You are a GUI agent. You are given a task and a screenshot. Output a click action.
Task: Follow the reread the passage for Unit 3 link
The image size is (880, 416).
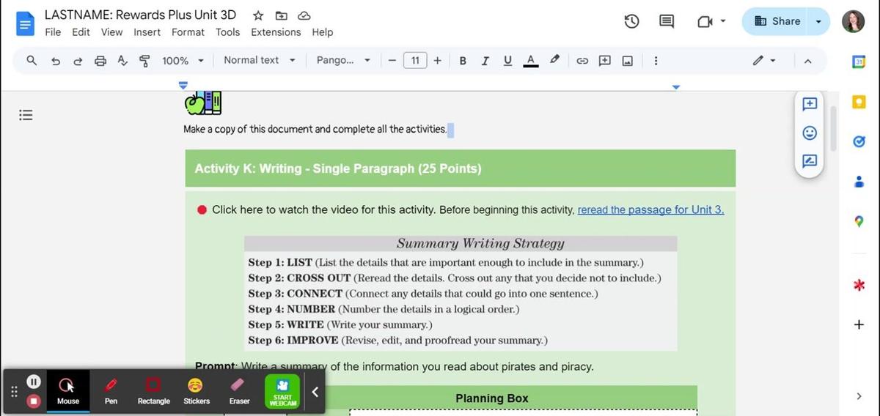650,209
